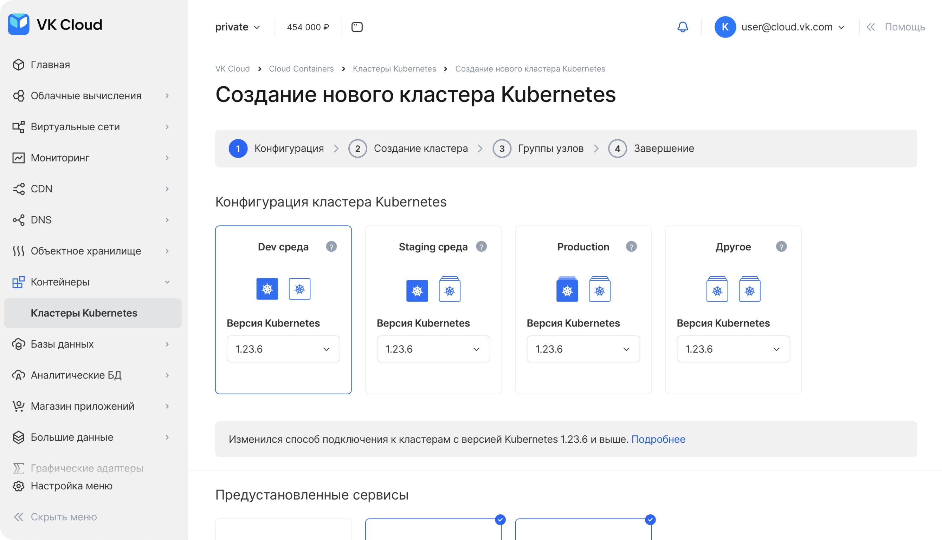Click the Магазин приложений basket icon
The image size is (942, 540).
18,406
